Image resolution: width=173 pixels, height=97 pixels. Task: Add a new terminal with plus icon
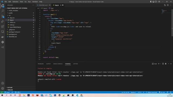(159, 64)
